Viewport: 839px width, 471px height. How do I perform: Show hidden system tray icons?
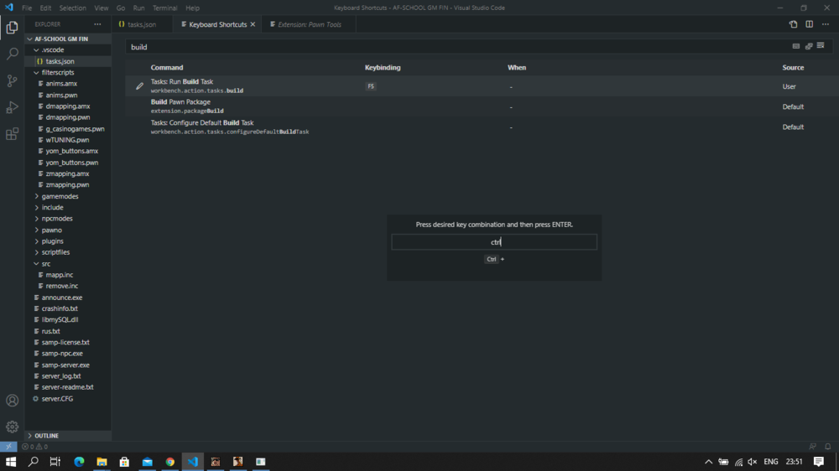708,462
